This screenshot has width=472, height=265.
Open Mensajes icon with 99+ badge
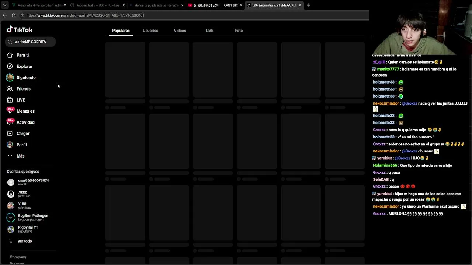(10, 111)
